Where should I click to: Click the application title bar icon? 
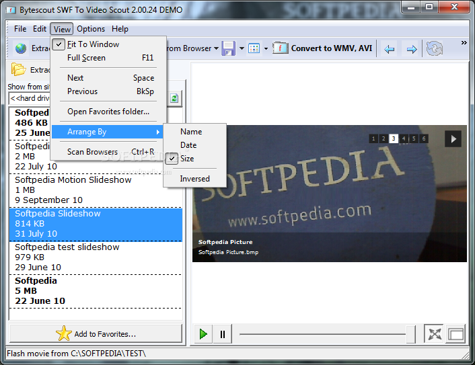(11, 10)
